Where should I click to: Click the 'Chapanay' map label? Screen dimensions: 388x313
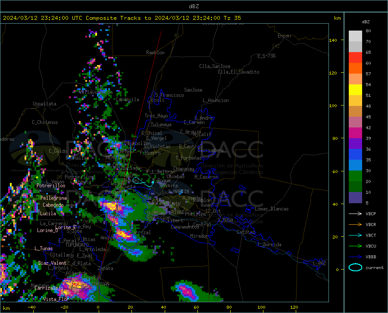(x=184, y=169)
